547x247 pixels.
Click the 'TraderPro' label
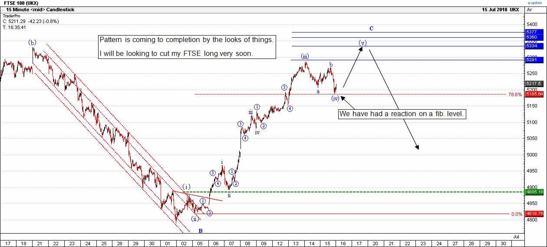click(11, 16)
